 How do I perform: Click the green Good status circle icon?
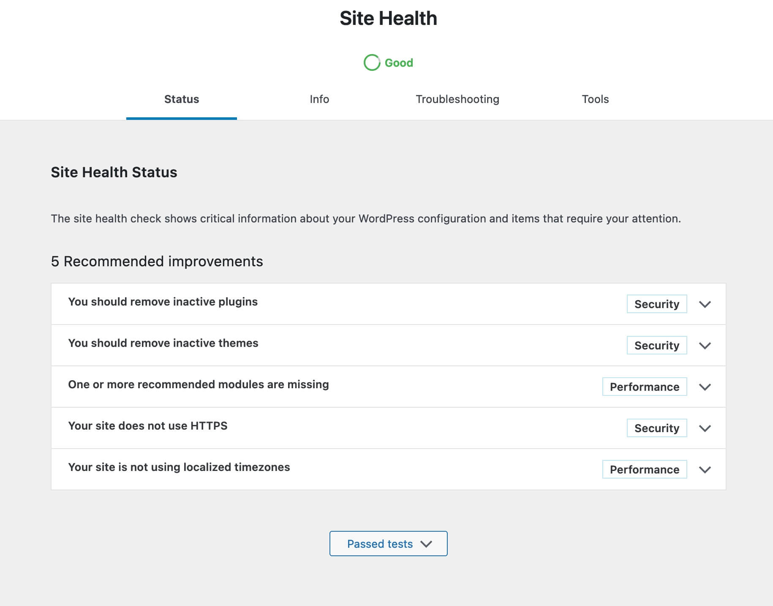point(372,63)
